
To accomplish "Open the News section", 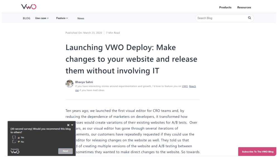I will click(81, 18).
